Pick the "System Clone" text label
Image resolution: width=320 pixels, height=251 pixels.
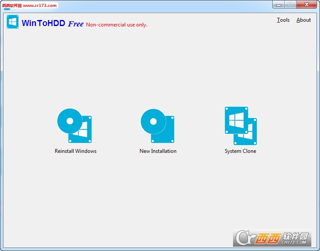pyautogui.click(x=240, y=151)
